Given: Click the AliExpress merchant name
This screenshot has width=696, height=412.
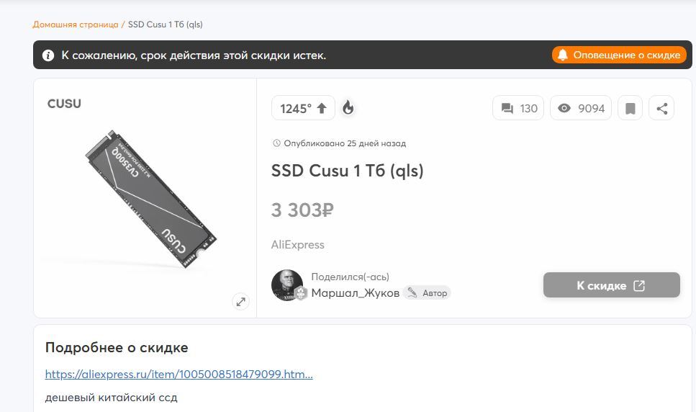Looking at the screenshot, I should [298, 245].
